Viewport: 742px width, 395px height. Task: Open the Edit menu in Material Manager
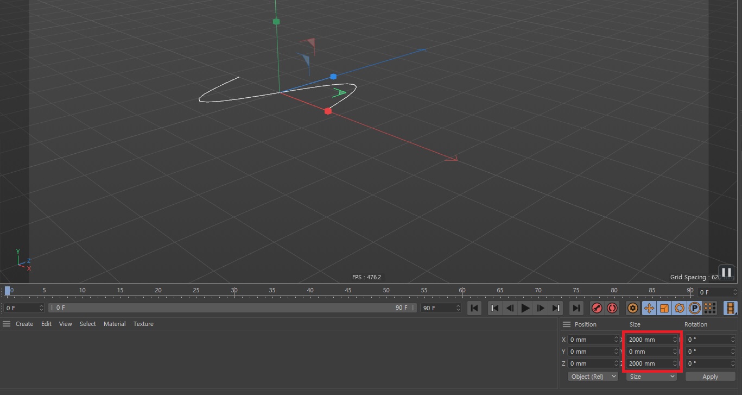click(x=46, y=324)
